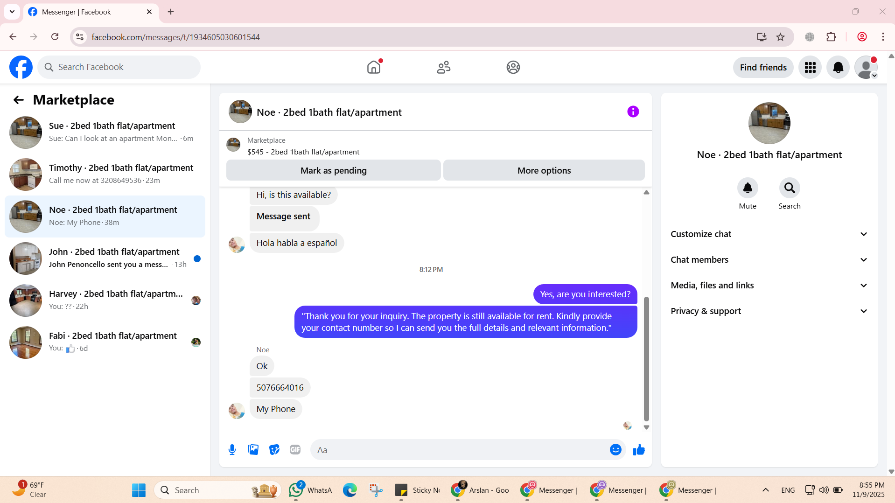This screenshot has width=895, height=503.
Task: Open the Chrome three-dot menu
Action: pyautogui.click(x=883, y=37)
